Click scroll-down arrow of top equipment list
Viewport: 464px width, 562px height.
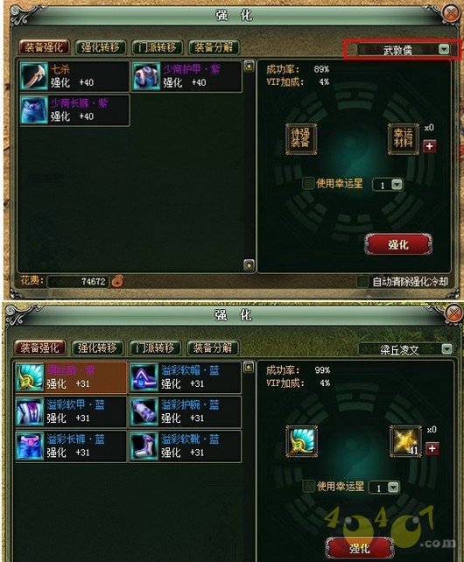tap(249, 265)
